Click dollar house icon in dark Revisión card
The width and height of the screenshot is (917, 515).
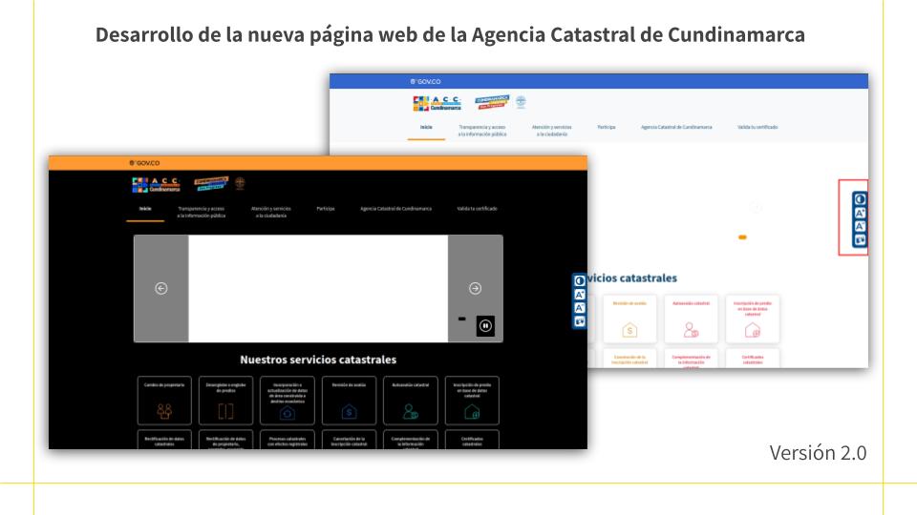click(x=350, y=412)
